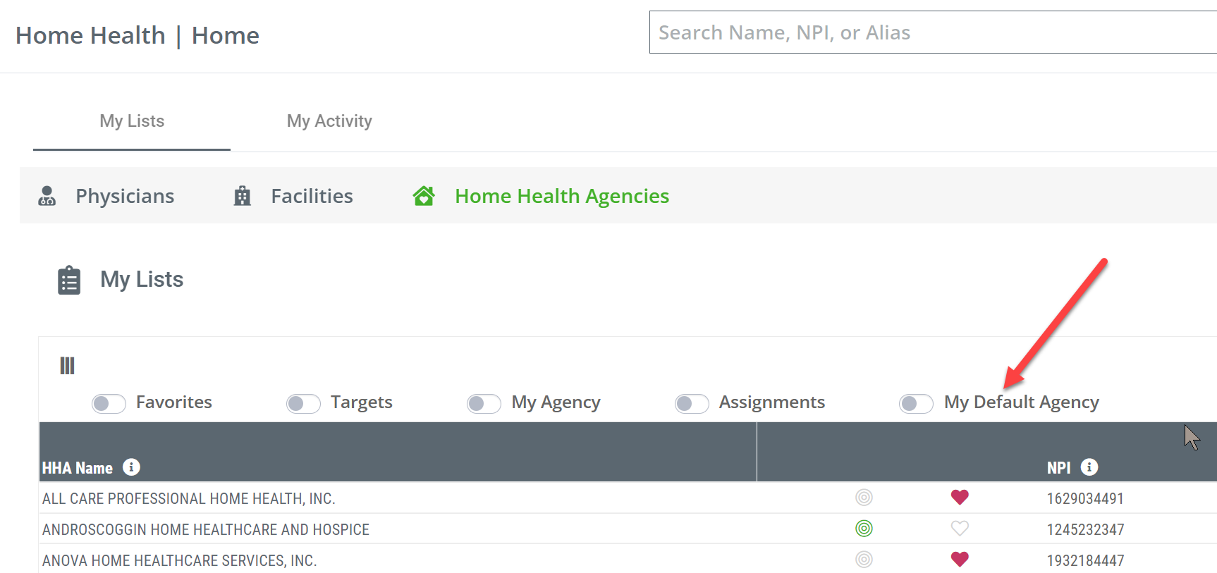Open ANOVA HOME HEALTHCARE SERVICES, INC. entry
Screen dimensions: 1217x573
pos(179,560)
